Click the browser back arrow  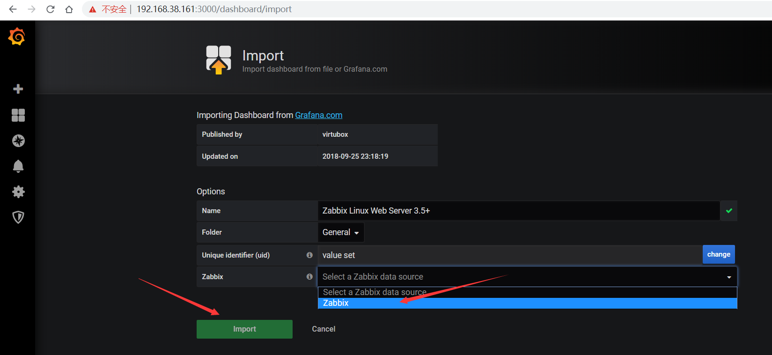13,9
